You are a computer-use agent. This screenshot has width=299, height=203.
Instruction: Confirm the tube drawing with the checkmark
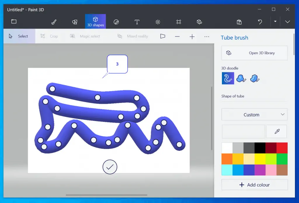[x=110, y=167]
